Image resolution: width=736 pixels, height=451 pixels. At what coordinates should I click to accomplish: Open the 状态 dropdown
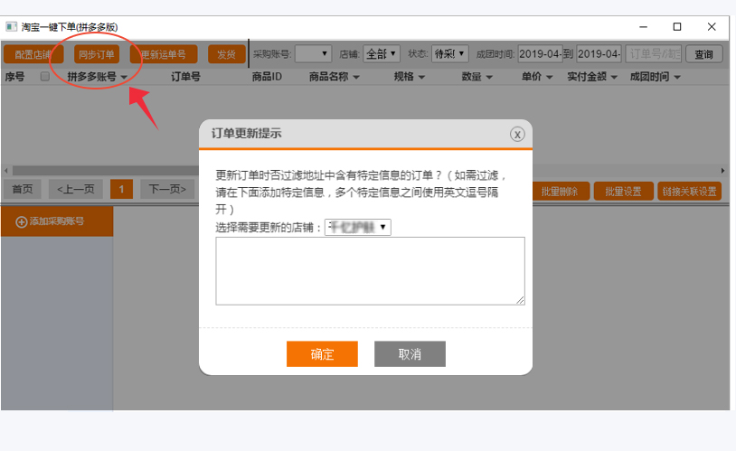click(x=449, y=54)
